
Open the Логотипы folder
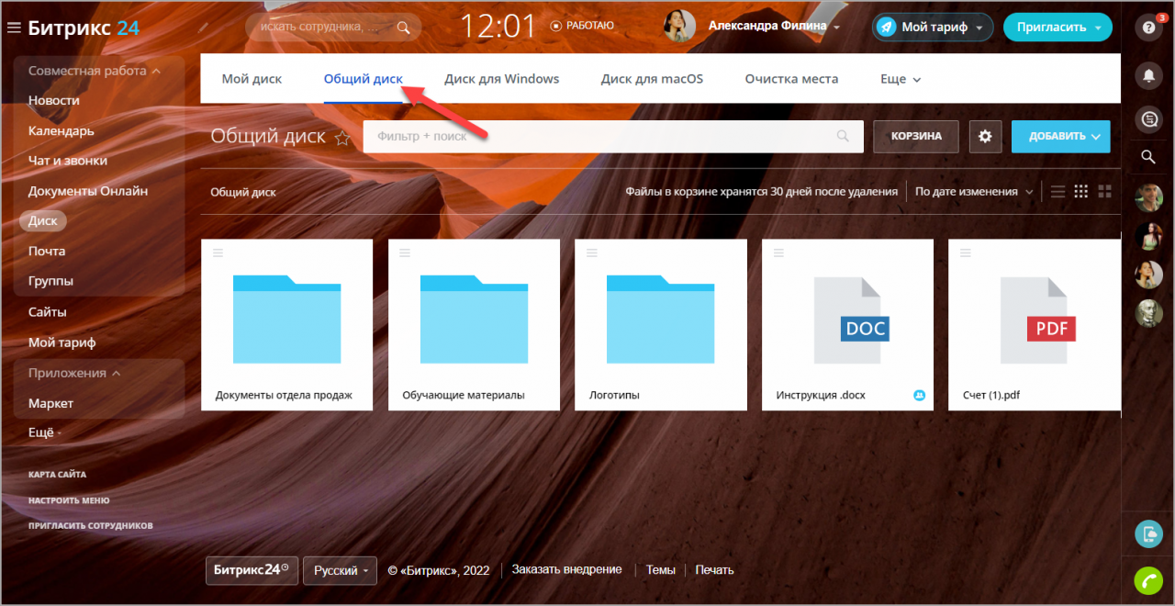click(660, 325)
